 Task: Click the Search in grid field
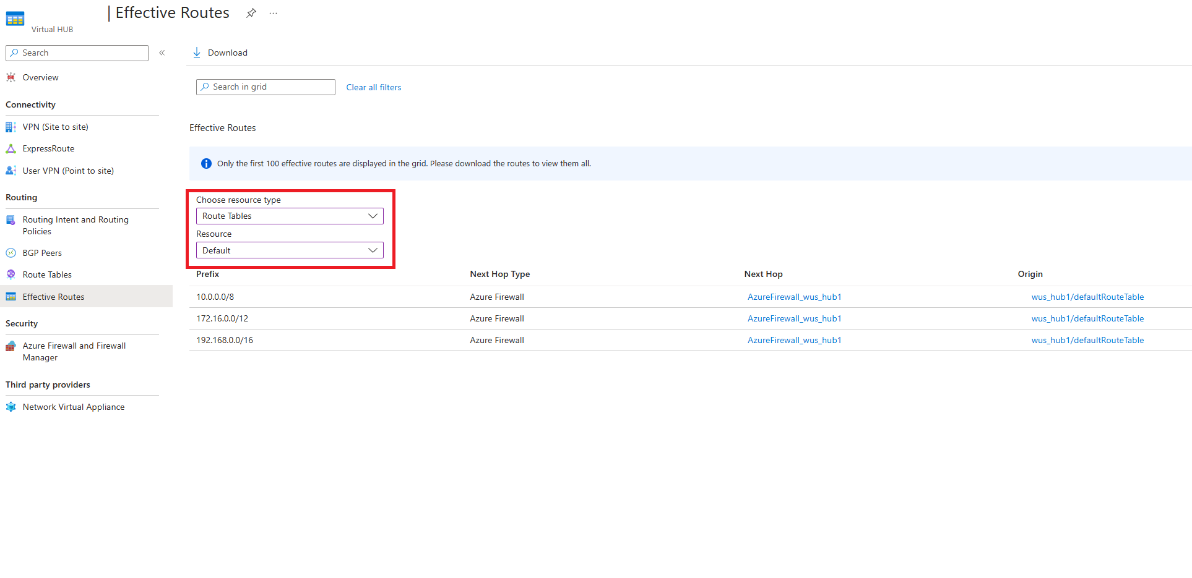pyautogui.click(x=265, y=87)
